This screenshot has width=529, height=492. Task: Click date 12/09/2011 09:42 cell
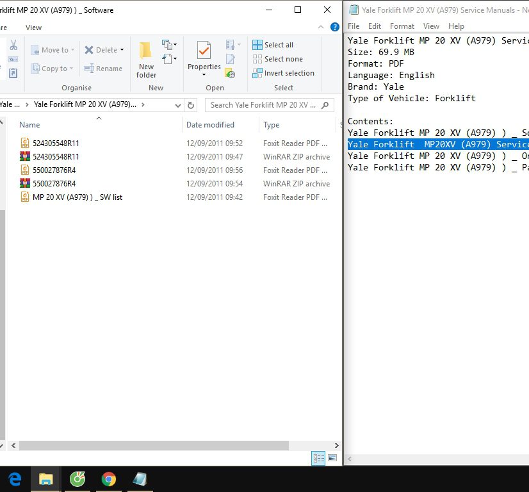215,197
